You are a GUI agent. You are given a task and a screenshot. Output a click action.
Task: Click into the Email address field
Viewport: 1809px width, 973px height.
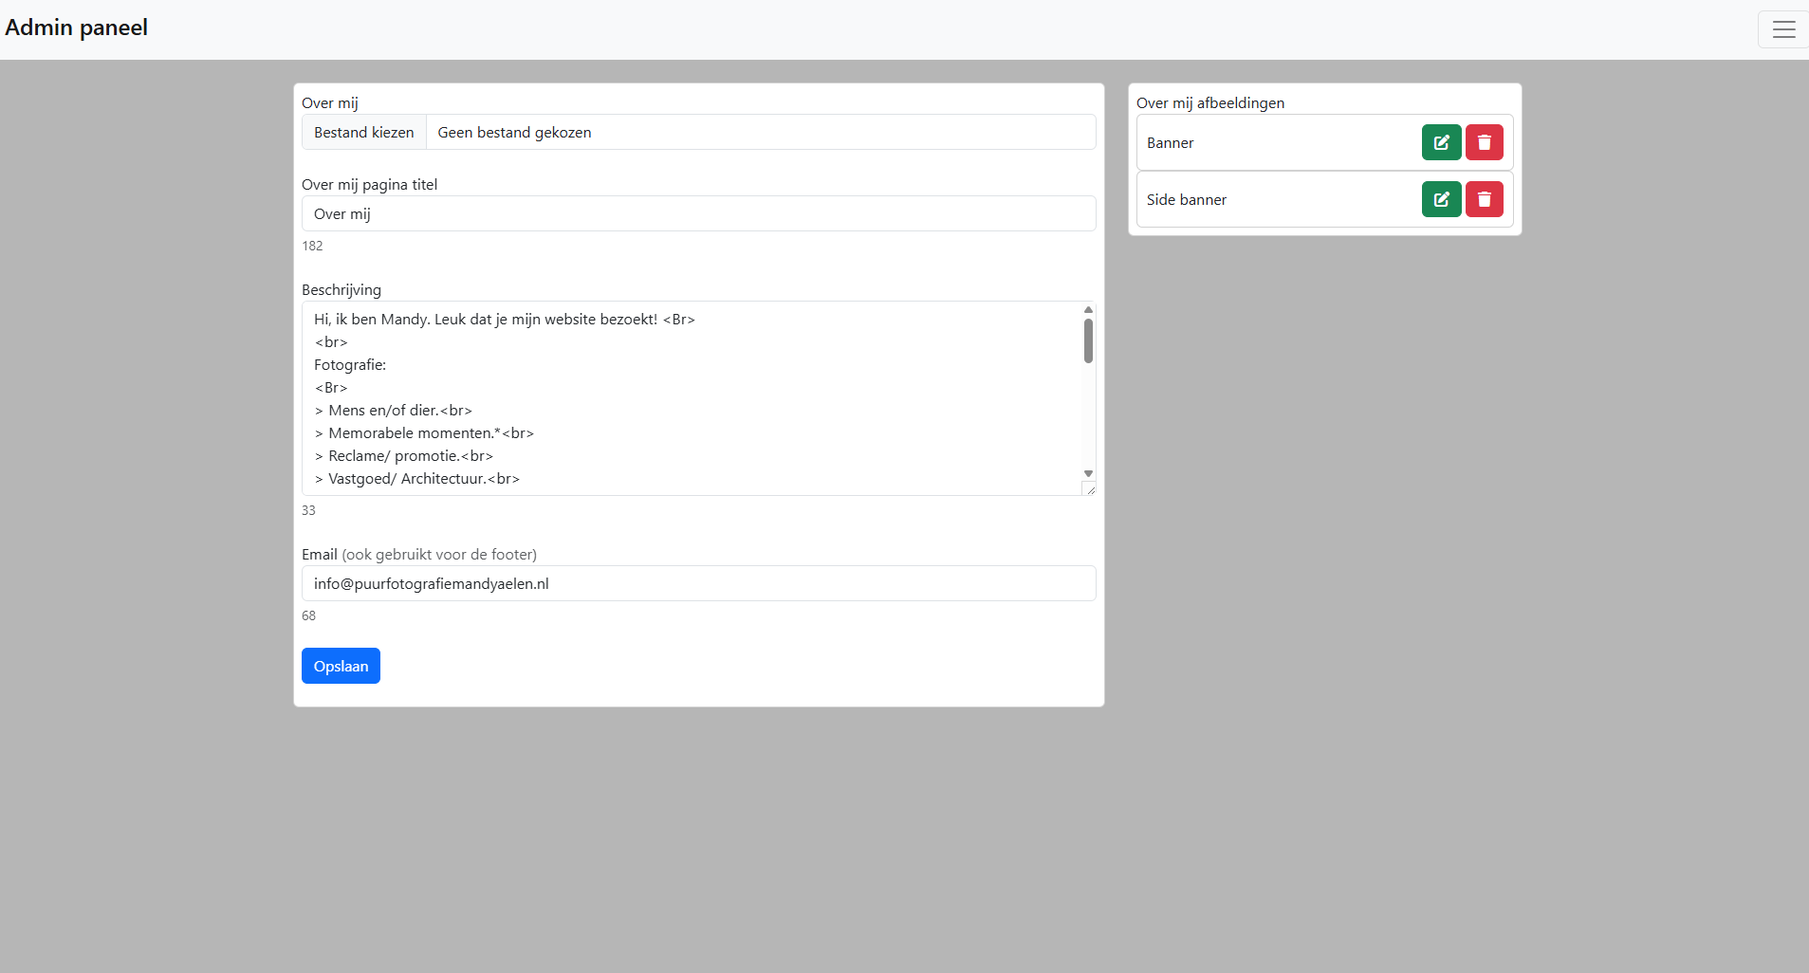[698, 583]
